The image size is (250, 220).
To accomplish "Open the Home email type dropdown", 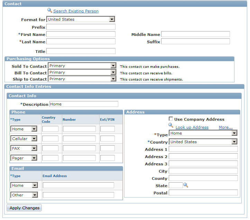I will [x=24, y=185].
